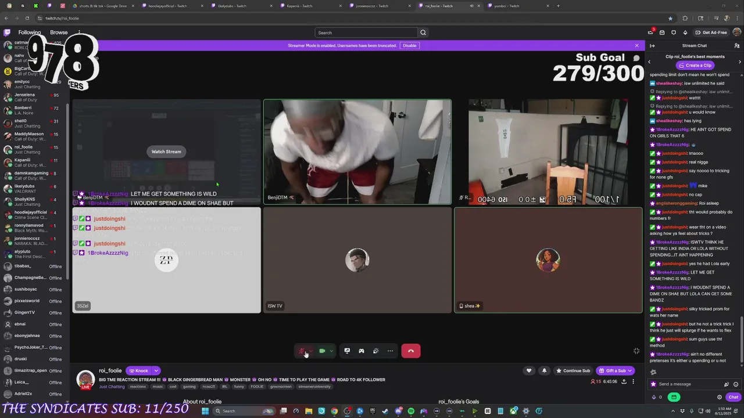The height and width of the screenshot is (418, 744).
Task: Click the Bits balance icon below chat
Action: tap(654, 397)
